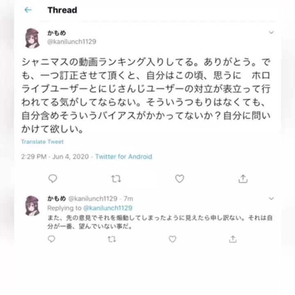
Task: Open main tweet options chevron menu
Action: [x=271, y=32]
